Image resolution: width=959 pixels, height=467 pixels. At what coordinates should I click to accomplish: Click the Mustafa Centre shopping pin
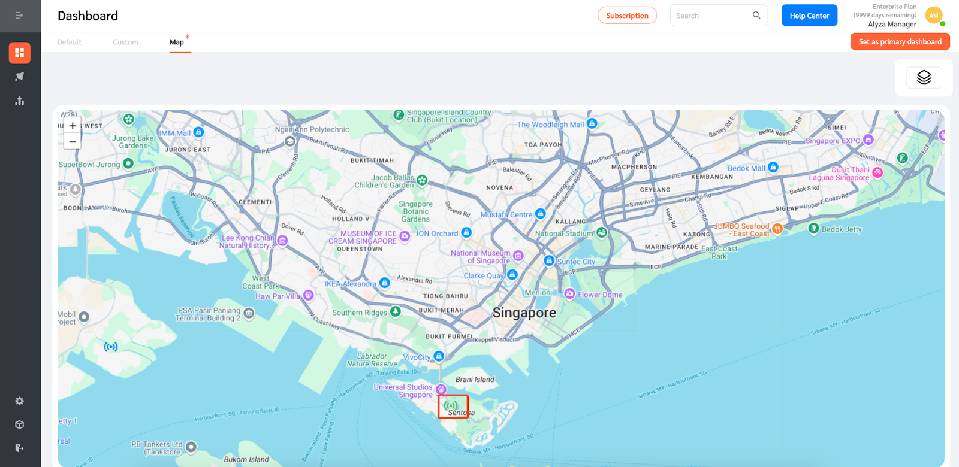pos(541,214)
